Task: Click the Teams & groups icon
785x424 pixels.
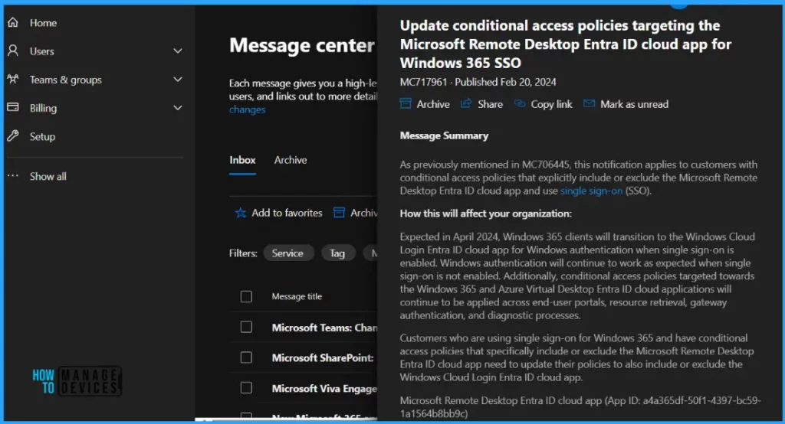Action: tap(13, 79)
